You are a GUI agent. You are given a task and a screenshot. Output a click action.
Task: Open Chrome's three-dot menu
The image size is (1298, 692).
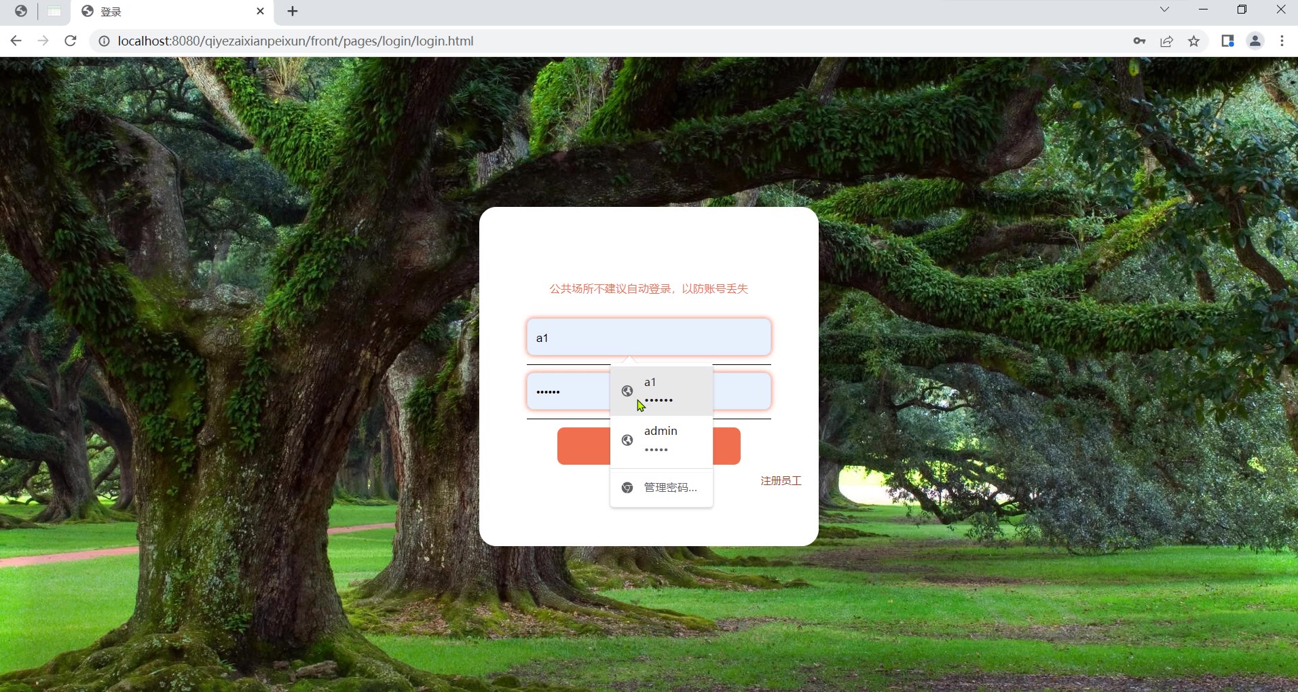point(1282,41)
